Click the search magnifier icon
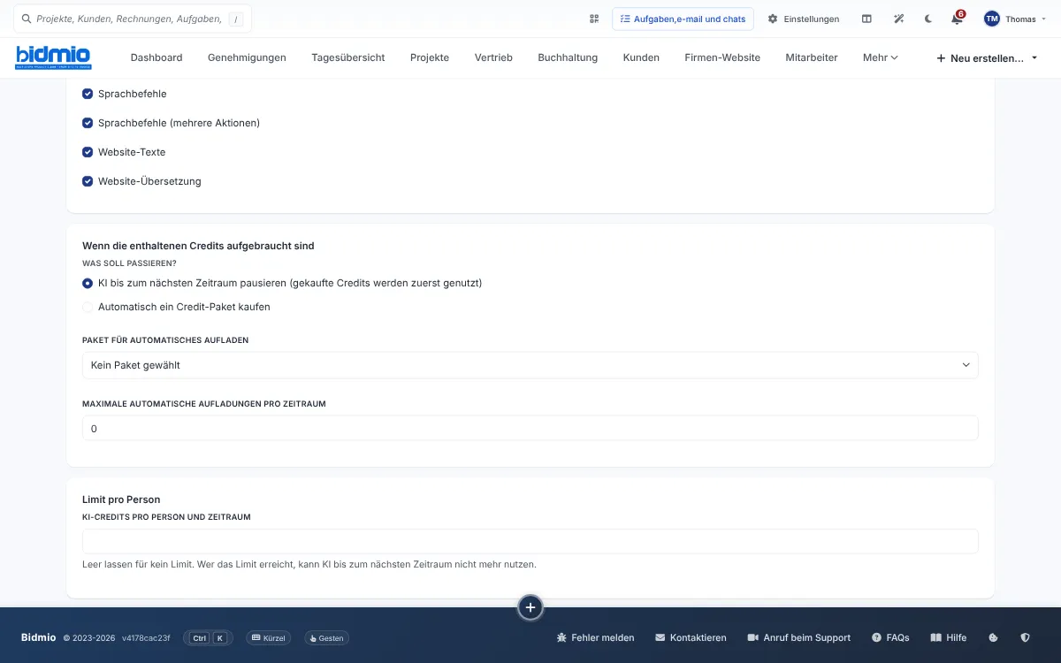1061x663 pixels. pos(26,19)
